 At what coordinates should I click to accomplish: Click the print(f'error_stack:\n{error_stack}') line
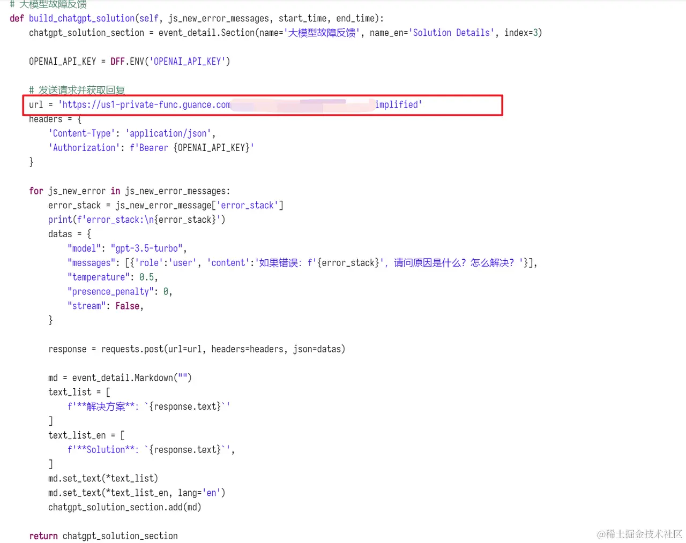click(x=137, y=220)
